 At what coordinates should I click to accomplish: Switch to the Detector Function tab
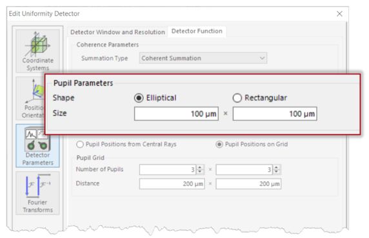tap(197, 32)
